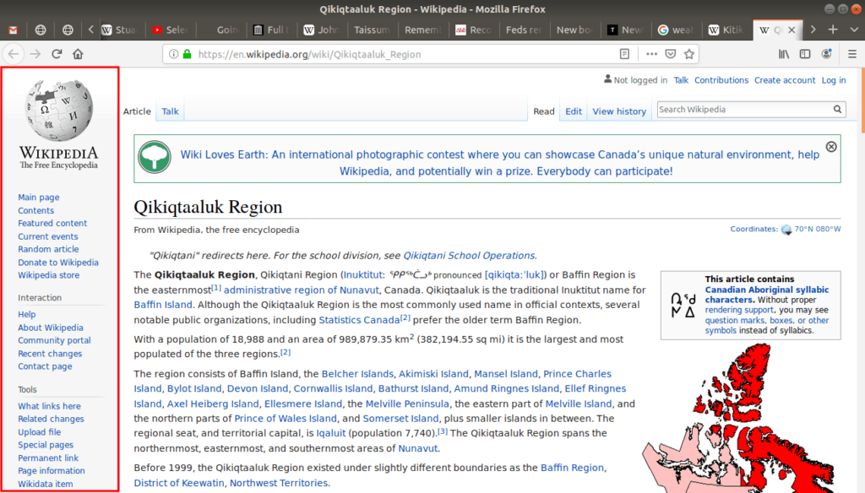Switch to the 'Kitik' Wikipedia tab
This screenshot has width=865, height=493.
click(727, 30)
